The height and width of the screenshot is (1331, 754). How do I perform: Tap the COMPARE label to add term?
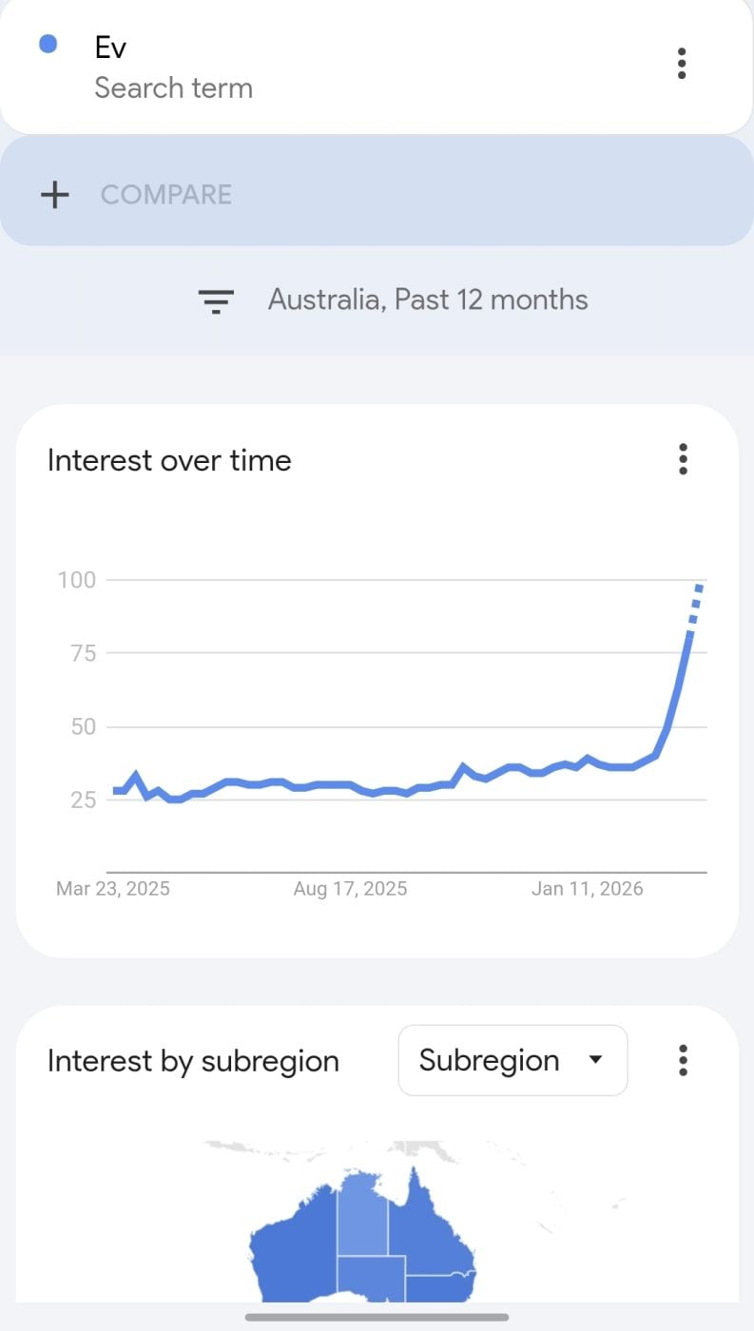point(166,195)
